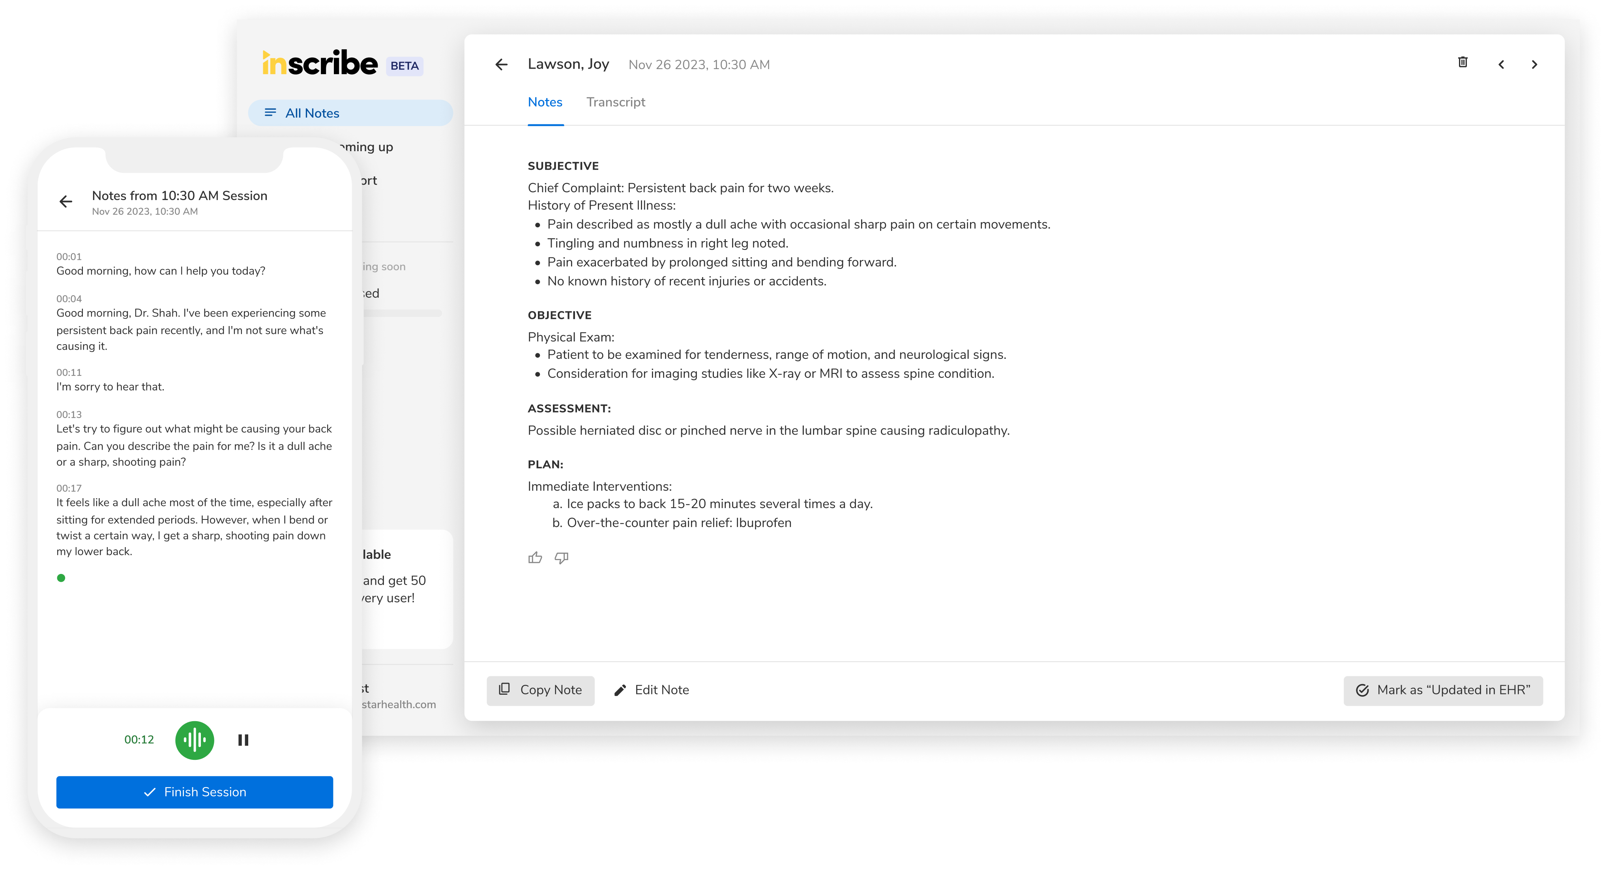Viewport: 1605px width, 870px height.
Task: Click note date Nov 26 2023, 10:30 AM
Action: tap(699, 65)
